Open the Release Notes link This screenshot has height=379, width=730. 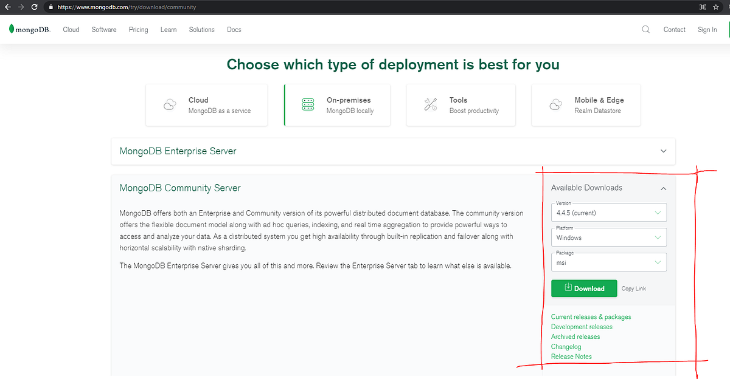(x=571, y=357)
